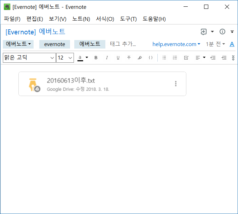Open the 도구(T) menu

click(128, 19)
